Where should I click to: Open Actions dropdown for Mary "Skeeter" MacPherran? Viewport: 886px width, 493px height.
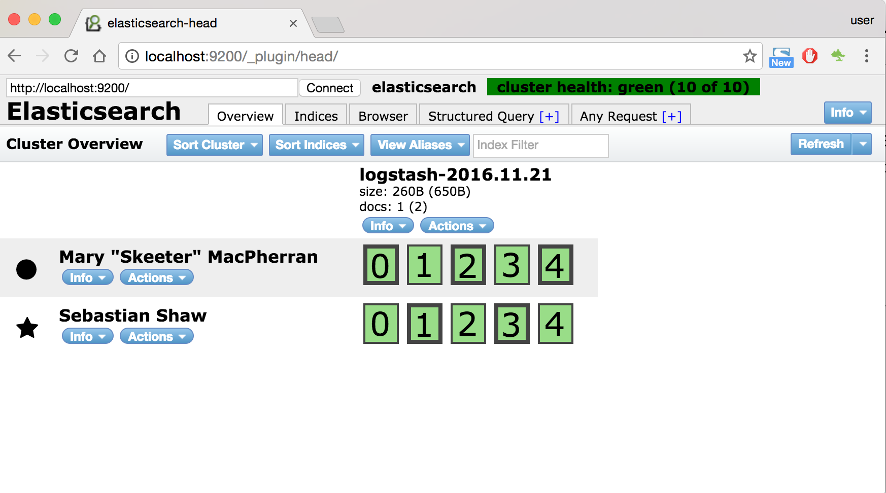(157, 277)
